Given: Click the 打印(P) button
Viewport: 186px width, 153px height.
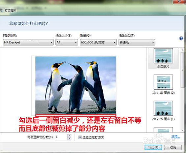Looking at the screenshot, I should point(153,147).
